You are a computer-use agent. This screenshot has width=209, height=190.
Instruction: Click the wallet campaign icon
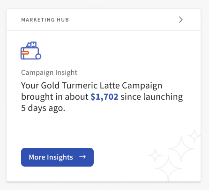click(x=31, y=51)
